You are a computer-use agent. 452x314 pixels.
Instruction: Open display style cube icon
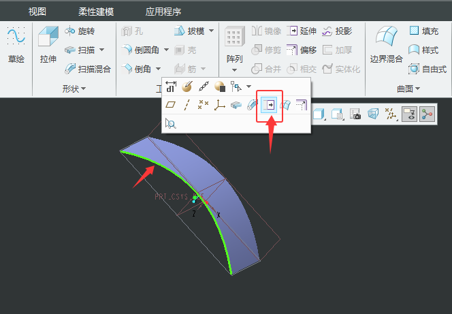point(319,114)
